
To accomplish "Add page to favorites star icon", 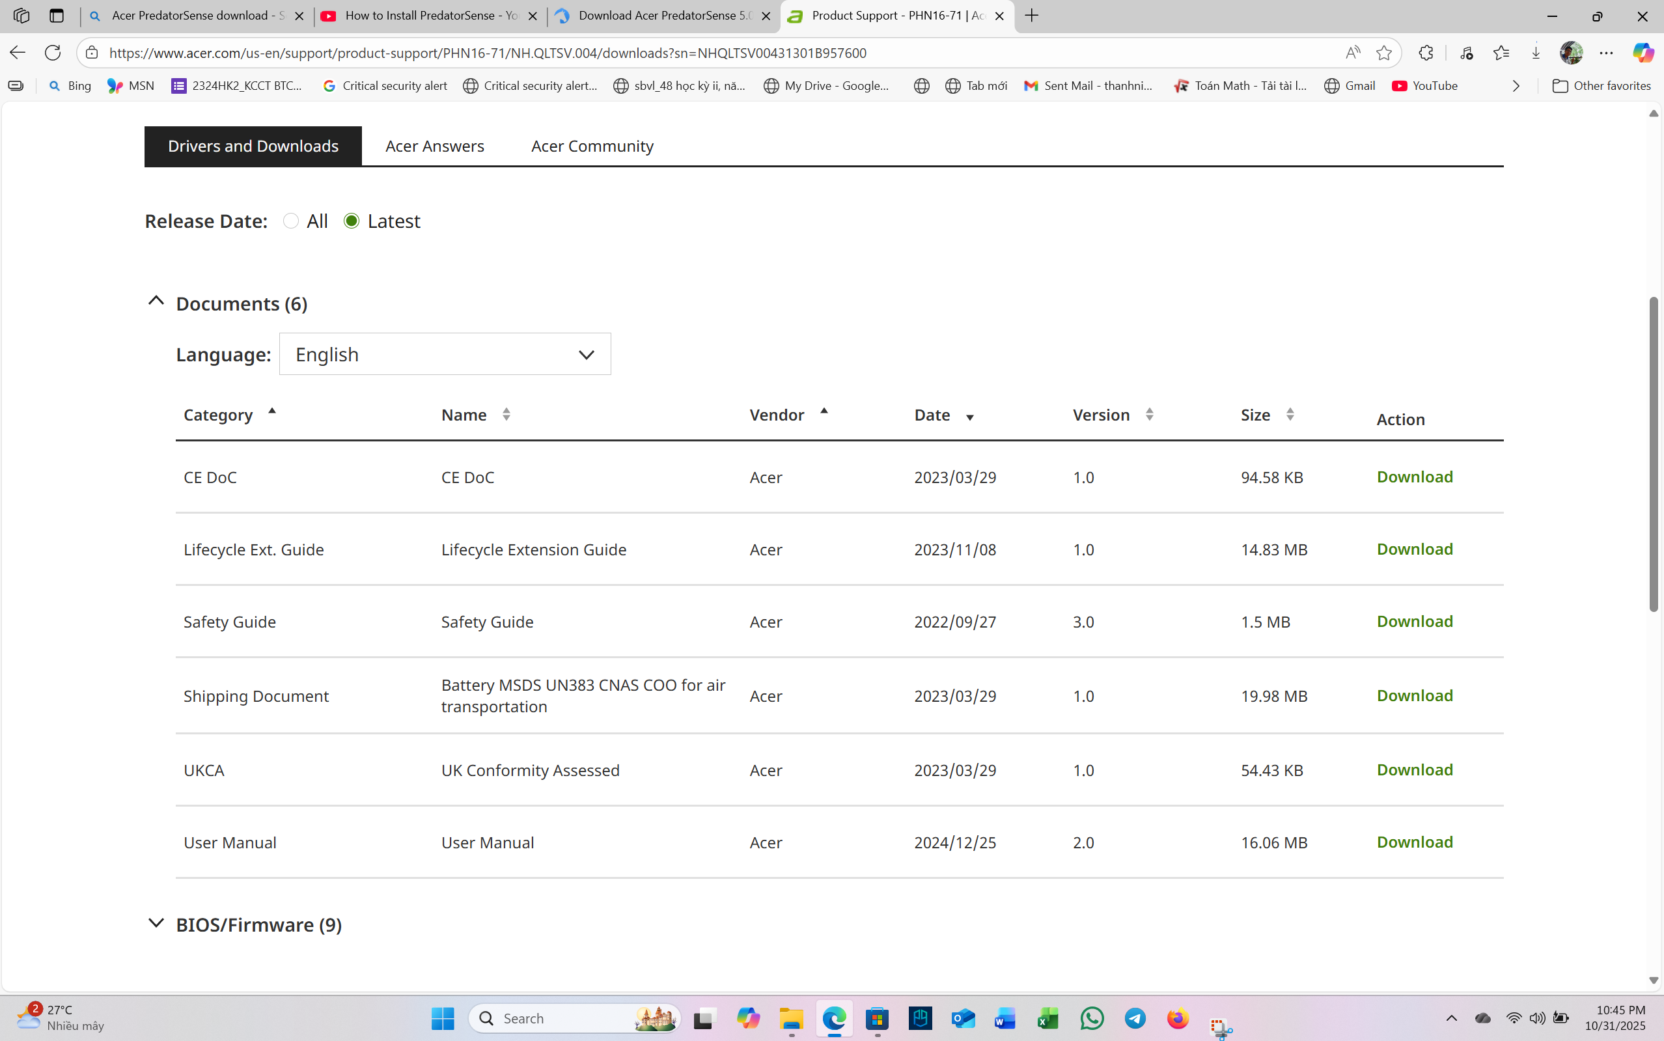I will (1383, 52).
